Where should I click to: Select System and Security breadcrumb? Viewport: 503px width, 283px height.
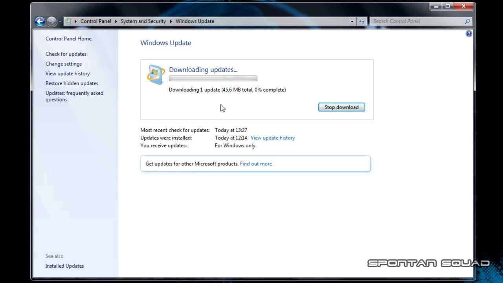click(143, 21)
